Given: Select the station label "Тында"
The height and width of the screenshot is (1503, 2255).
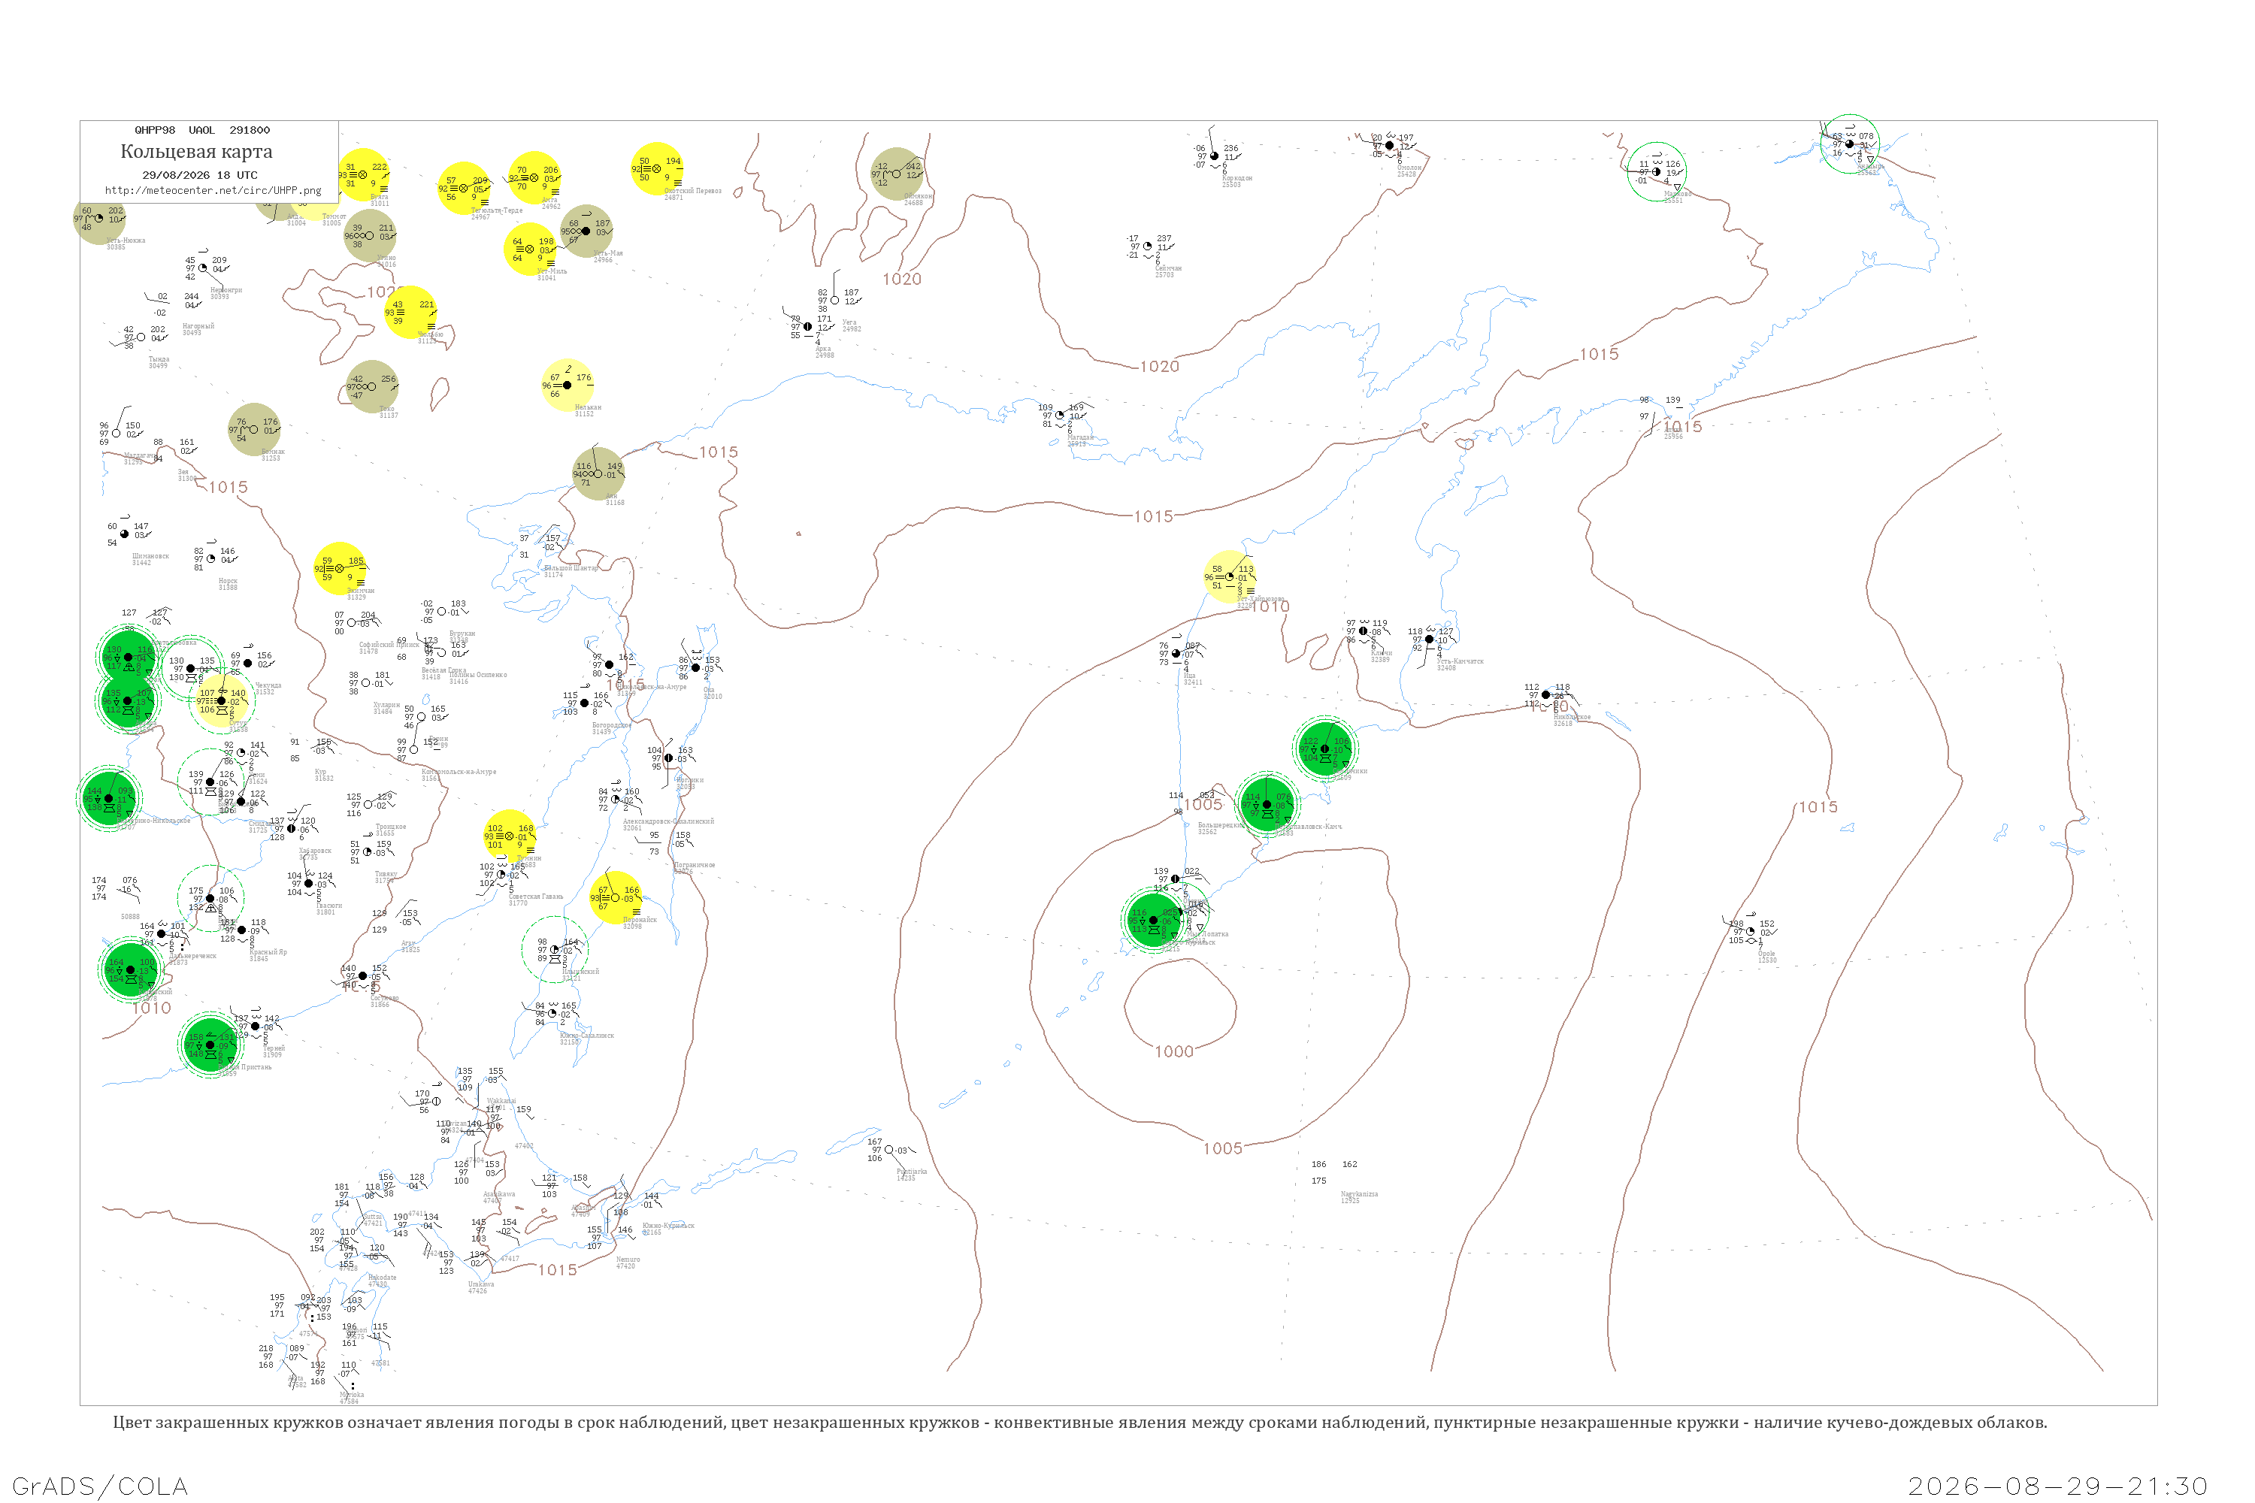Looking at the screenshot, I should [x=159, y=359].
